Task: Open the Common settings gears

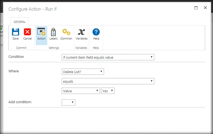Action: (x=66, y=34)
